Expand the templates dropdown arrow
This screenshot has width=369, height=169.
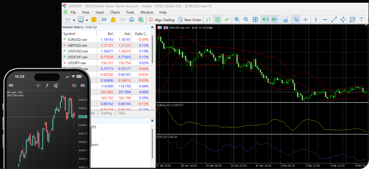(87, 20)
